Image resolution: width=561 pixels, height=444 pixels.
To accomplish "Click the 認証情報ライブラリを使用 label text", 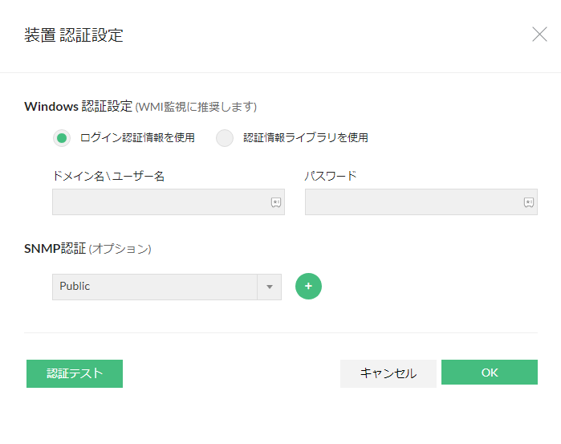I will point(306,137).
